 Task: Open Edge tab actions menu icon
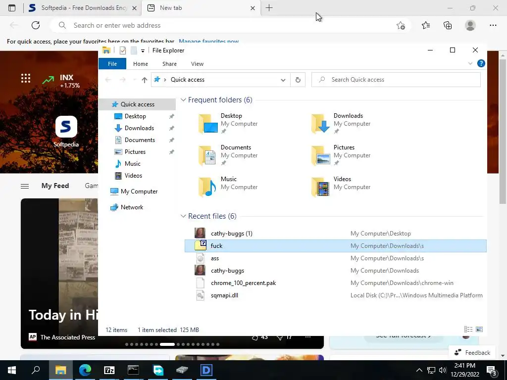(12, 8)
